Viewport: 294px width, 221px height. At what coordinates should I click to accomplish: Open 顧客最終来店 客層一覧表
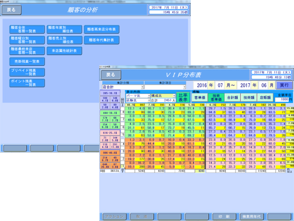click(27, 51)
